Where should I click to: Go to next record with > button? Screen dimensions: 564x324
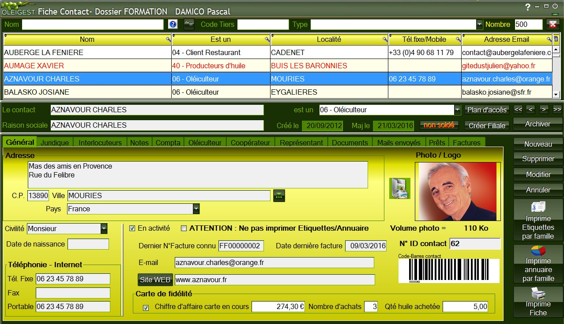544,109
